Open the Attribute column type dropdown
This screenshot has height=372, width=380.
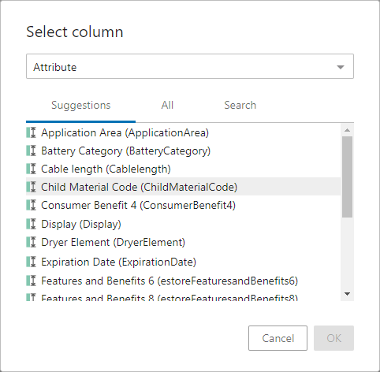[x=190, y=66]
